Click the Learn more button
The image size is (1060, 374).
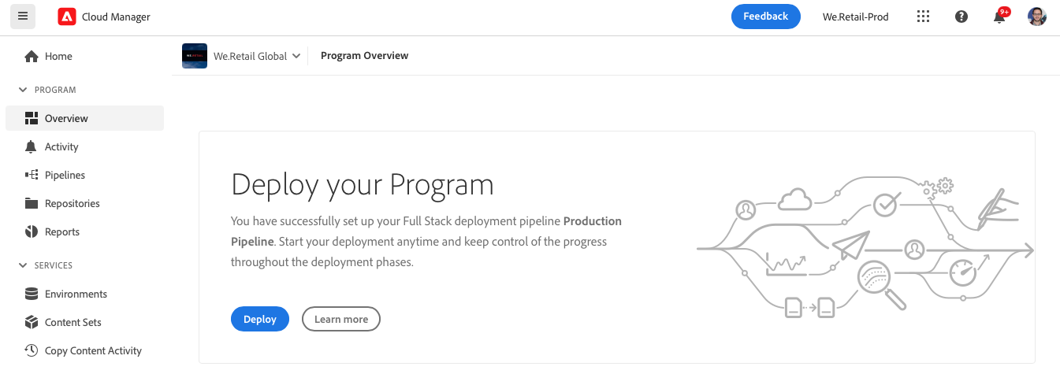click(x=341, y=319)
